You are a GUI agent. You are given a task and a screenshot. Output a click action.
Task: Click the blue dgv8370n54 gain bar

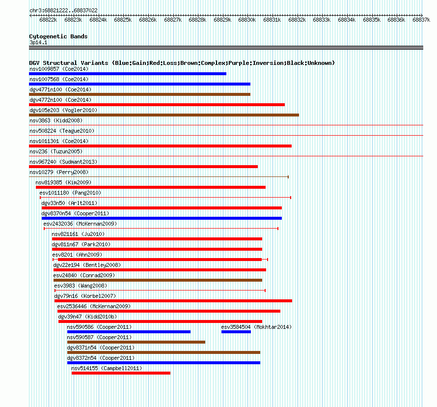coord(162,218)
